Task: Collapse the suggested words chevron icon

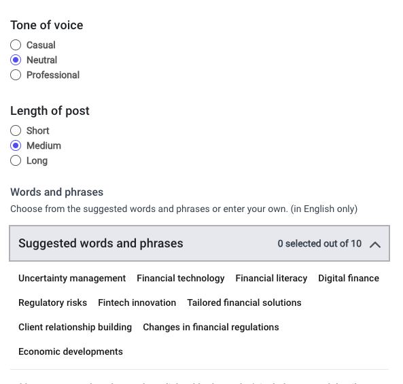Action: (375, 245)
